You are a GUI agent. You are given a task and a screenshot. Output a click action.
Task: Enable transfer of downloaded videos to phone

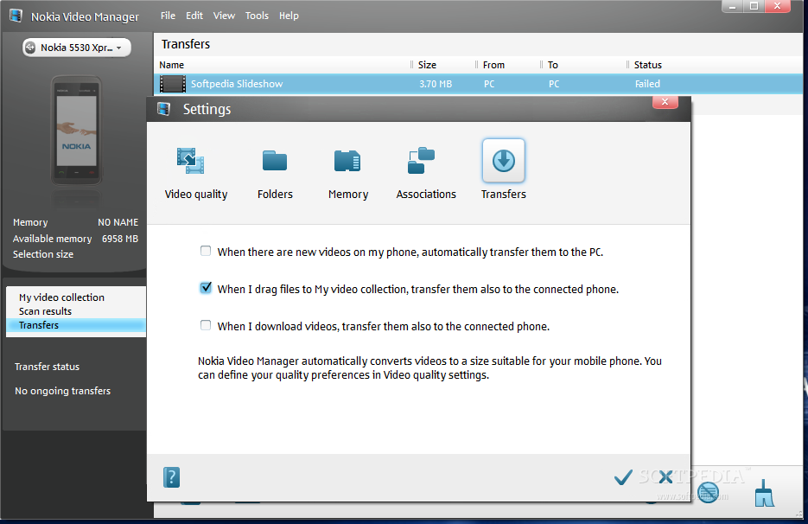pos(206,325)
